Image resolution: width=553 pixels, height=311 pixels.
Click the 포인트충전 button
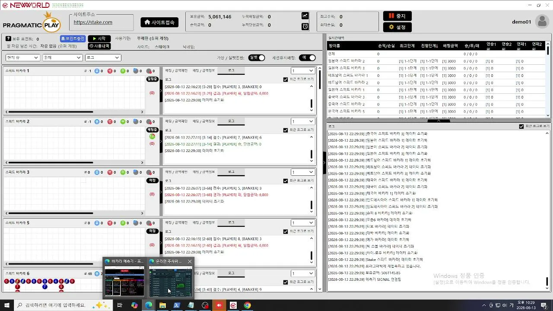click(x=73, y=39)
